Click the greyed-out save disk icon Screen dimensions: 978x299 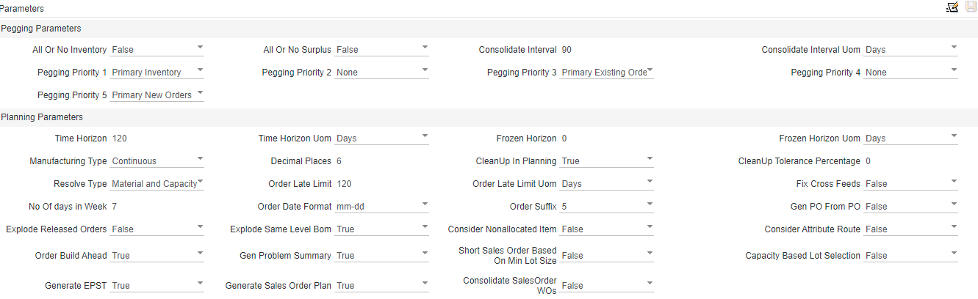point(971,7)
